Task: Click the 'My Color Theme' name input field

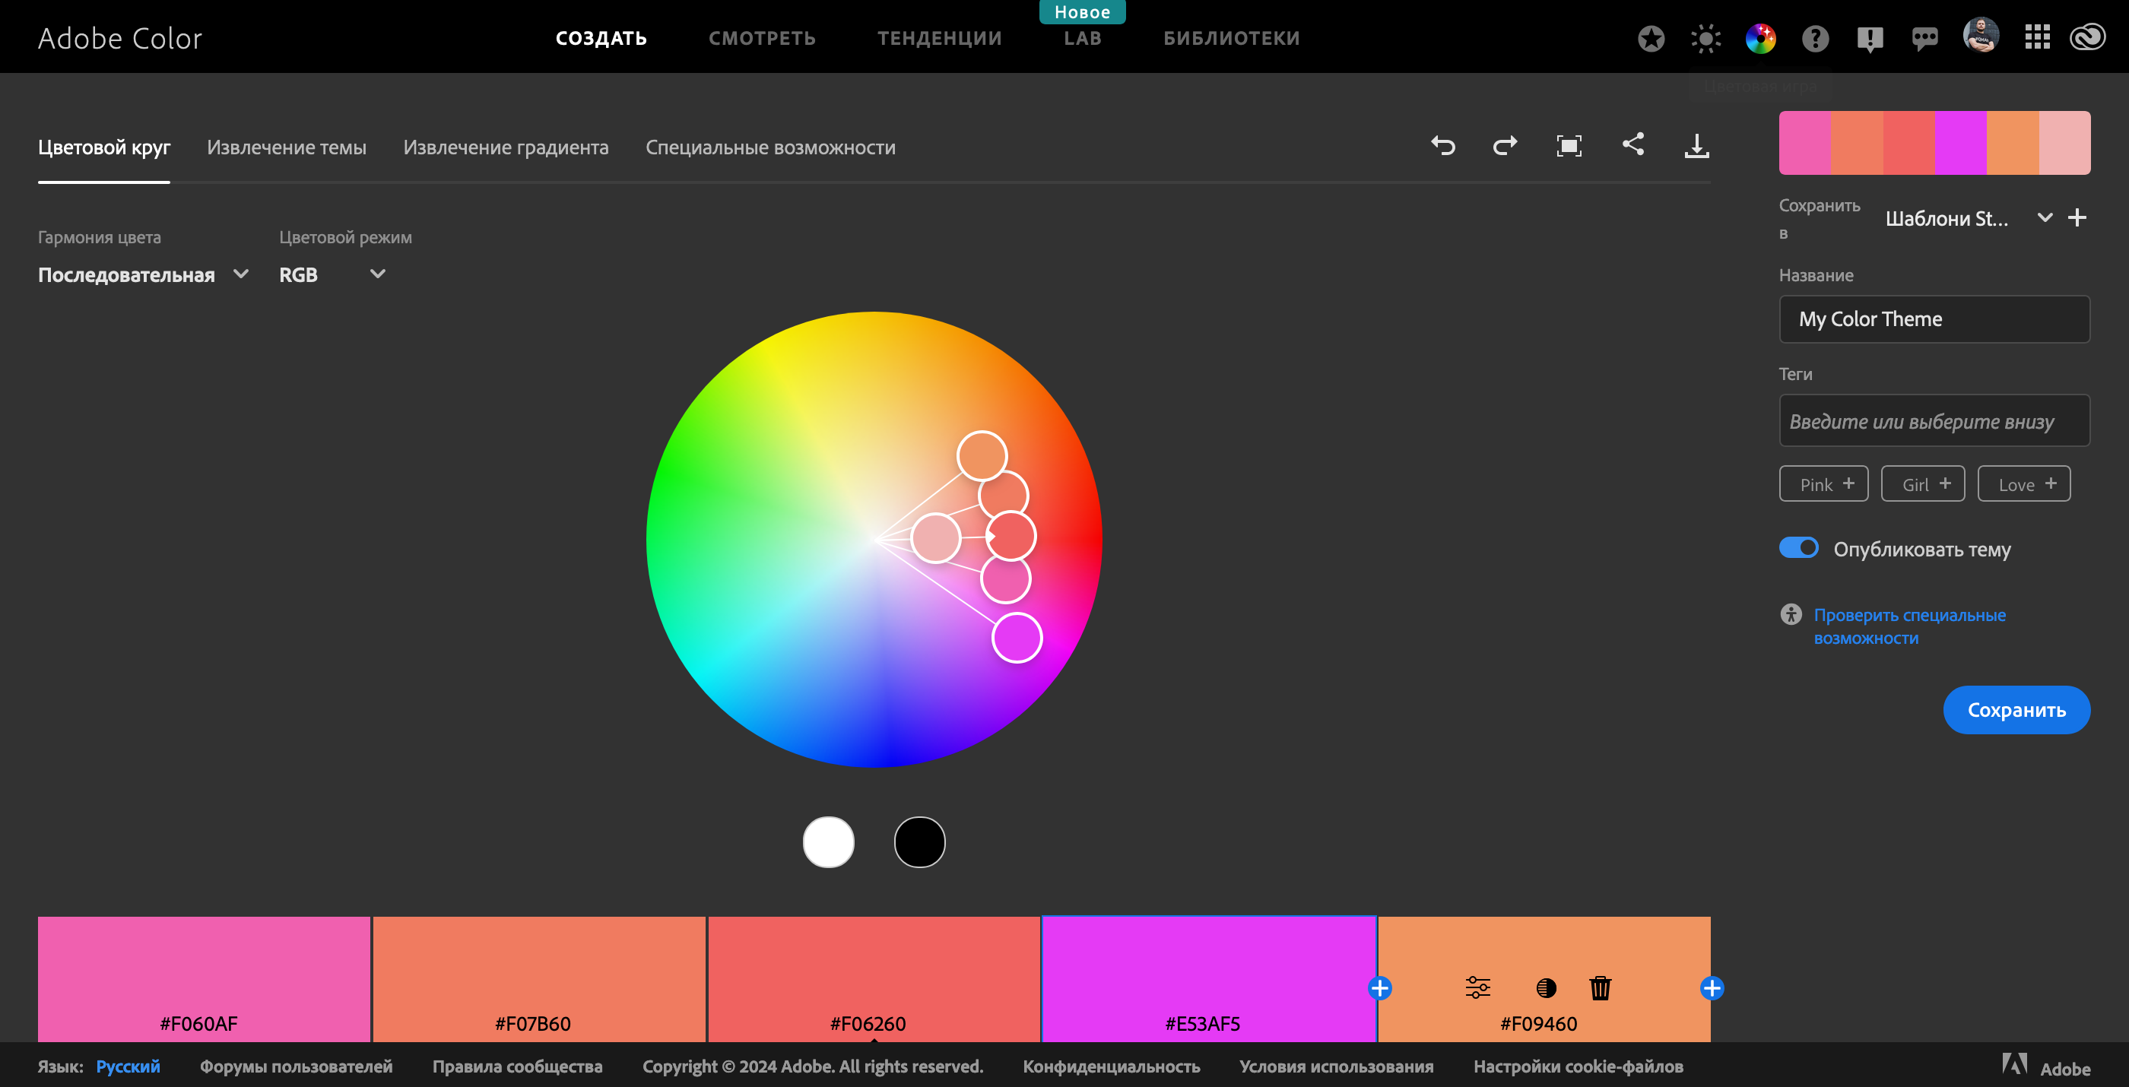Action: tap(1934, 318)
